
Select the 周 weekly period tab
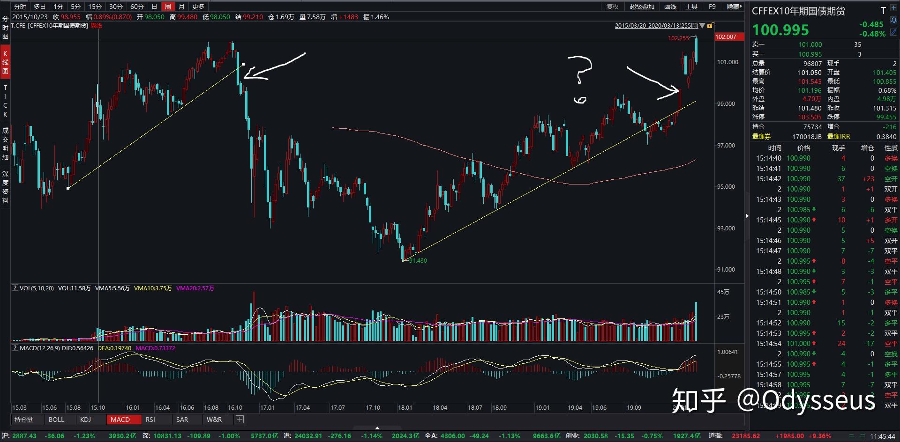(x=168, y=7)
